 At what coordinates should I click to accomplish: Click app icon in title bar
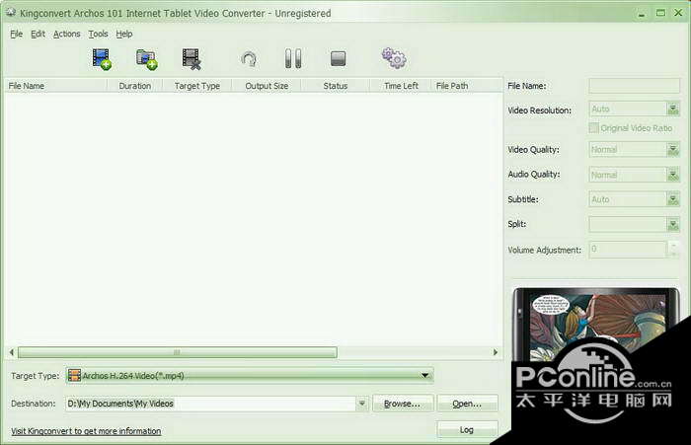11,13
